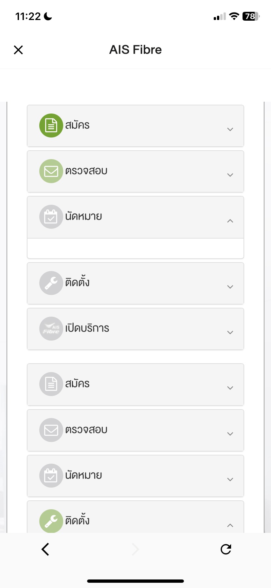Click the green document icon beside first สมัคร
The image size is (271, 588).
click(x=51, y=125)
